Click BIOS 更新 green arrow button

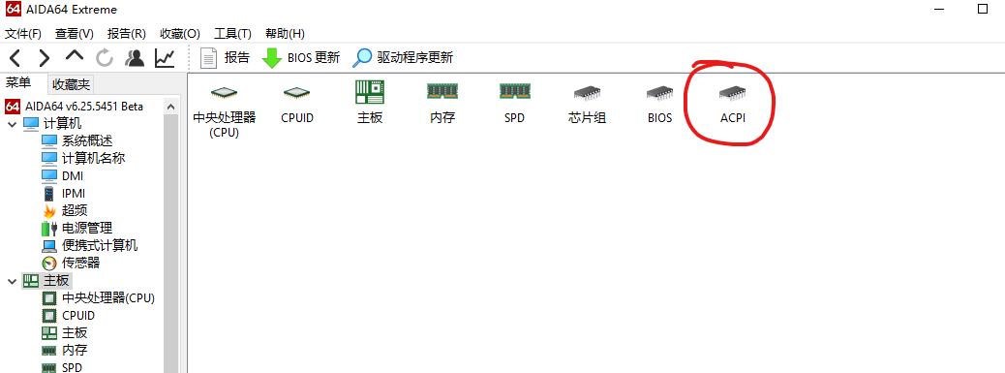[x=300, y=58]
